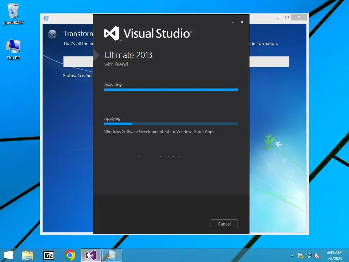Show hidden tray icons arrow
This screenshot has width=349, height=262.
pos(292,256)
